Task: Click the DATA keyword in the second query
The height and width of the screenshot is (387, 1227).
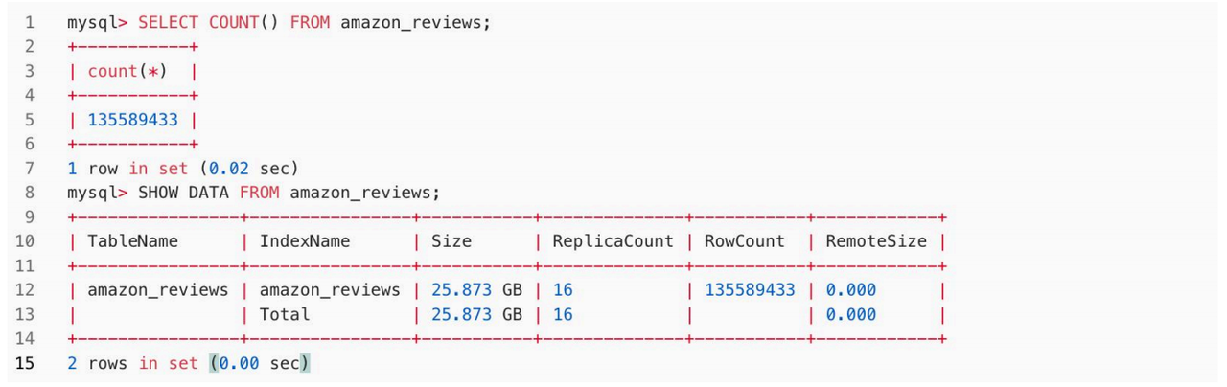Action: coord(209,193)
